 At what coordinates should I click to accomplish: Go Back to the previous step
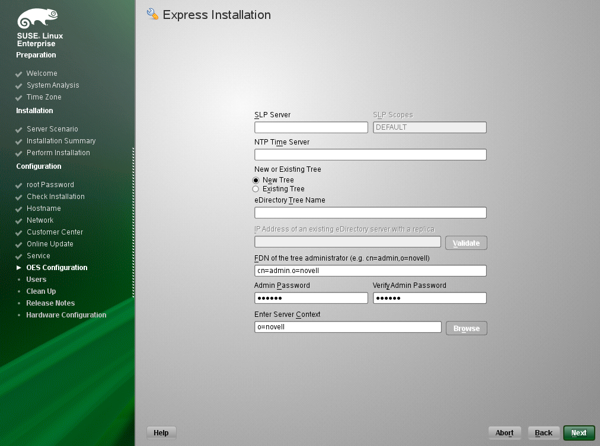coord(544,433)
